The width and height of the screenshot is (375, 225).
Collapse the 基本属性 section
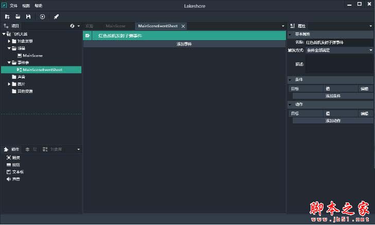pyautogui.click(x=290, y=34)
